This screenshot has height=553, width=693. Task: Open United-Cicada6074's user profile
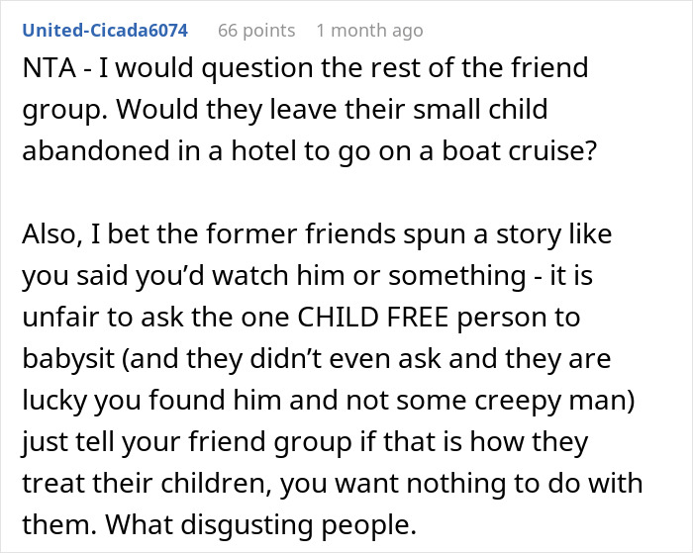105,30
